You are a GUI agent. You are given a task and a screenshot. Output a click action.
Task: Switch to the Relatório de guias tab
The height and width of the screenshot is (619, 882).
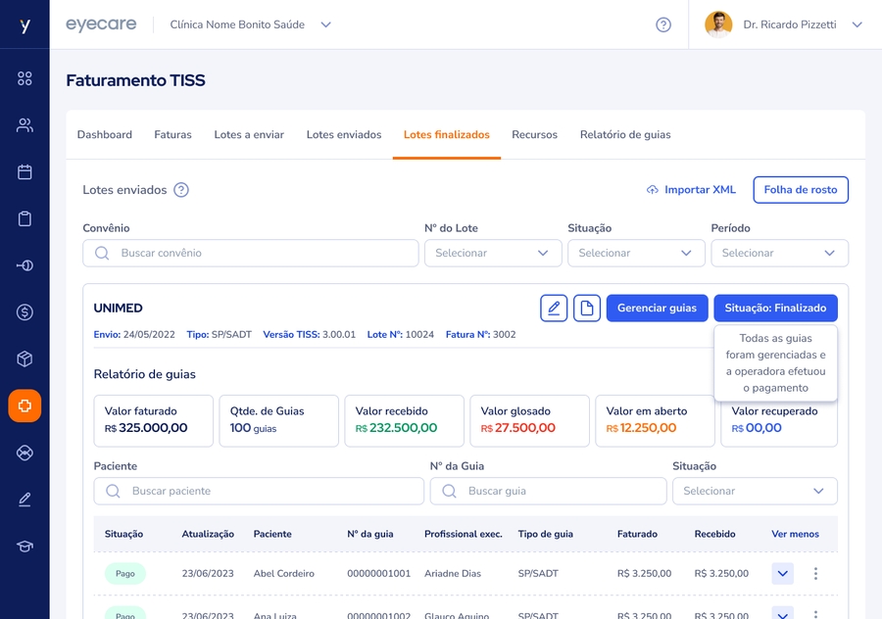click(625, 134)
